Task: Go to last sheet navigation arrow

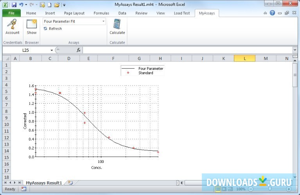Action: [x=20, y=182]
